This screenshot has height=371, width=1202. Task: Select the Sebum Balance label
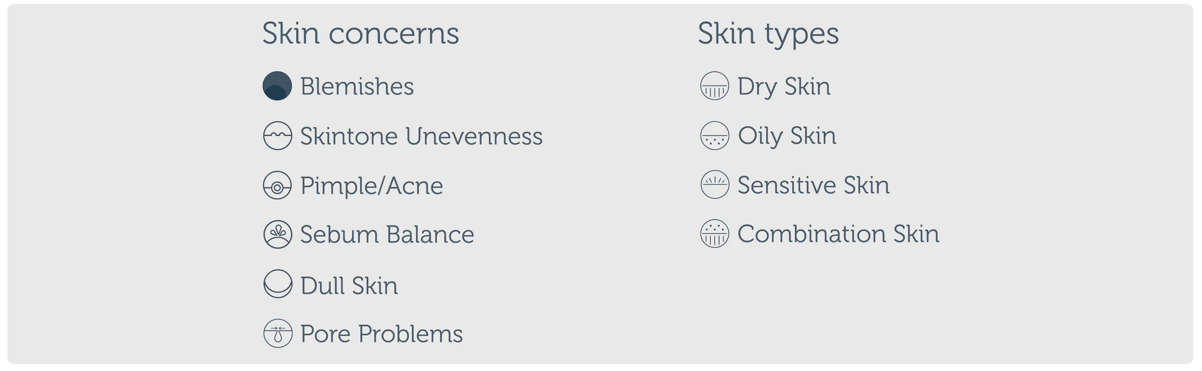pos(387,235)
